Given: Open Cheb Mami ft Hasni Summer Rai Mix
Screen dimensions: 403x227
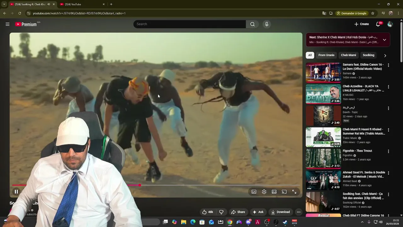Looking at the screenshot, I should (364, 131).
